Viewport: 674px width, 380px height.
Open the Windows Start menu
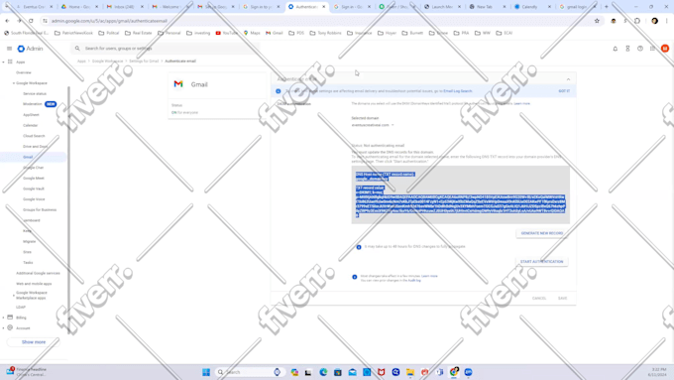tap(206, 372)
